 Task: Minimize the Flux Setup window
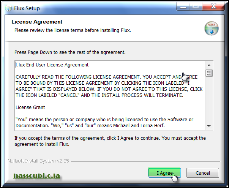coord(183,6)
